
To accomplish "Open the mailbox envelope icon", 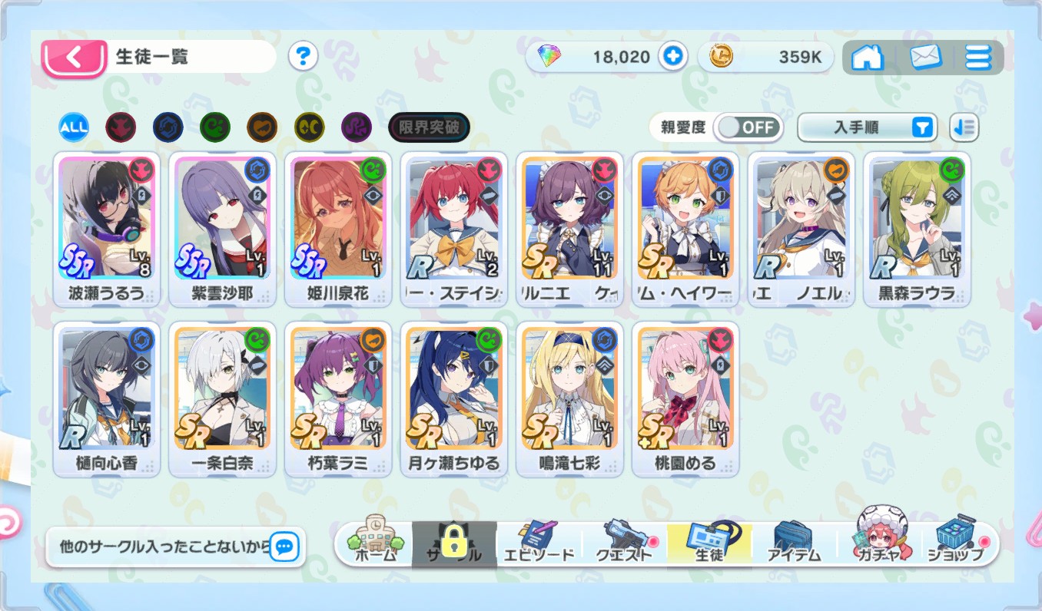I will pyautogui.click(x=926, y=58).
